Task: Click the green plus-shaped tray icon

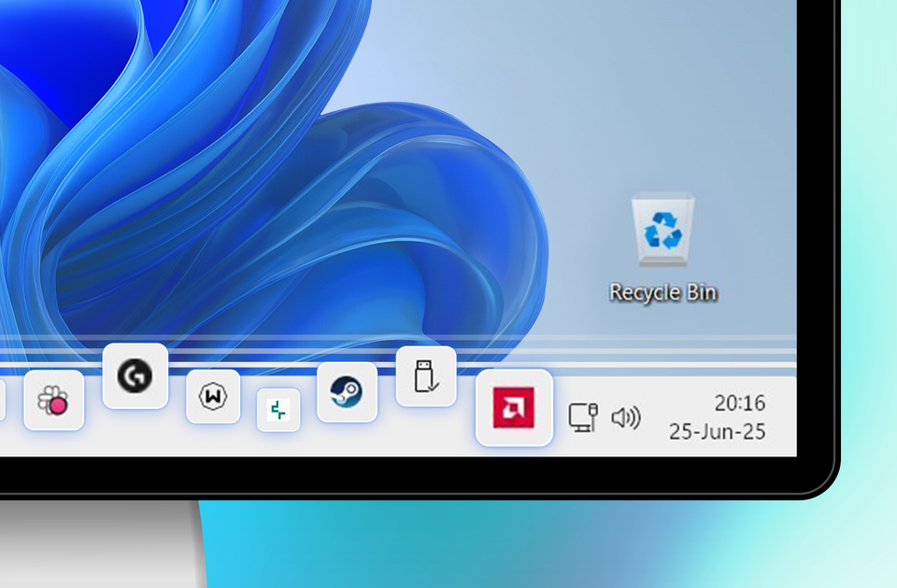Action: tap(278, 410)
